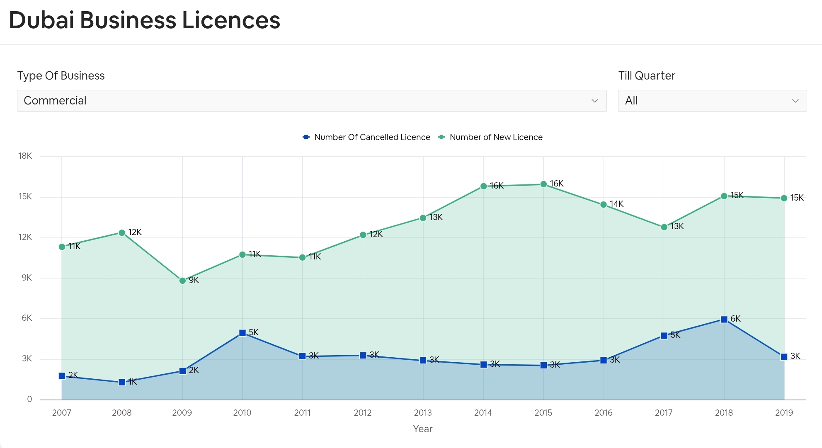This screenshot has width=822, height=448.
Task: Open the Type Of Business dropdown
Action: click(311, 101)
